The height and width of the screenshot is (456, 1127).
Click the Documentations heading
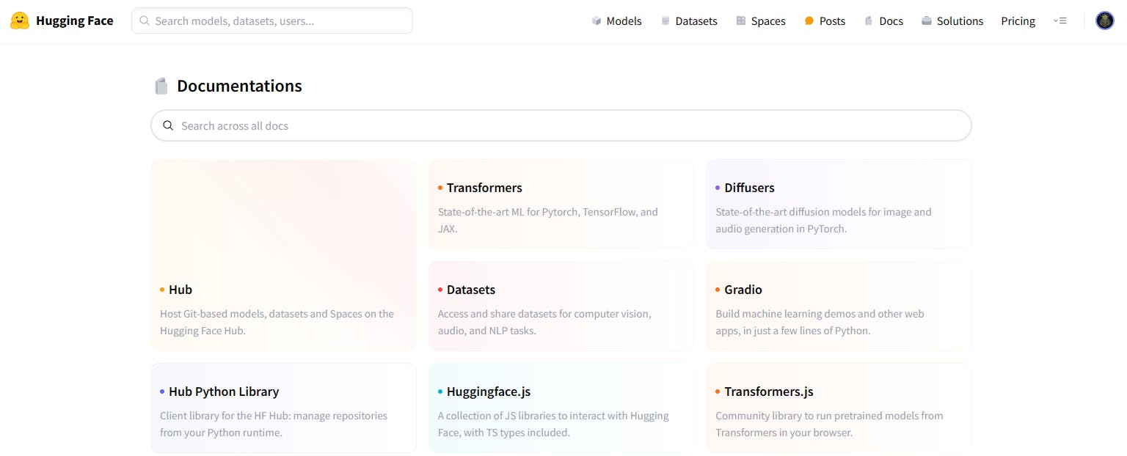pyautogui.click(x=239, y=86)
